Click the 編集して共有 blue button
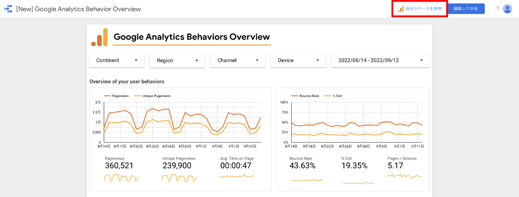Image resolution: width=519 pixels, height=197 pixels. click(x=466, y=9)
